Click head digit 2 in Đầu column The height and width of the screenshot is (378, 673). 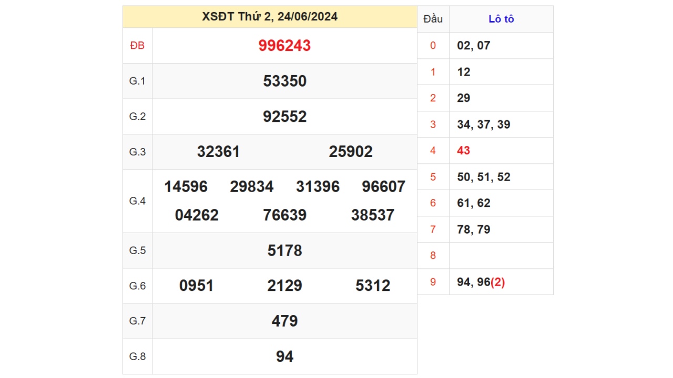click(x=433, y=98)
